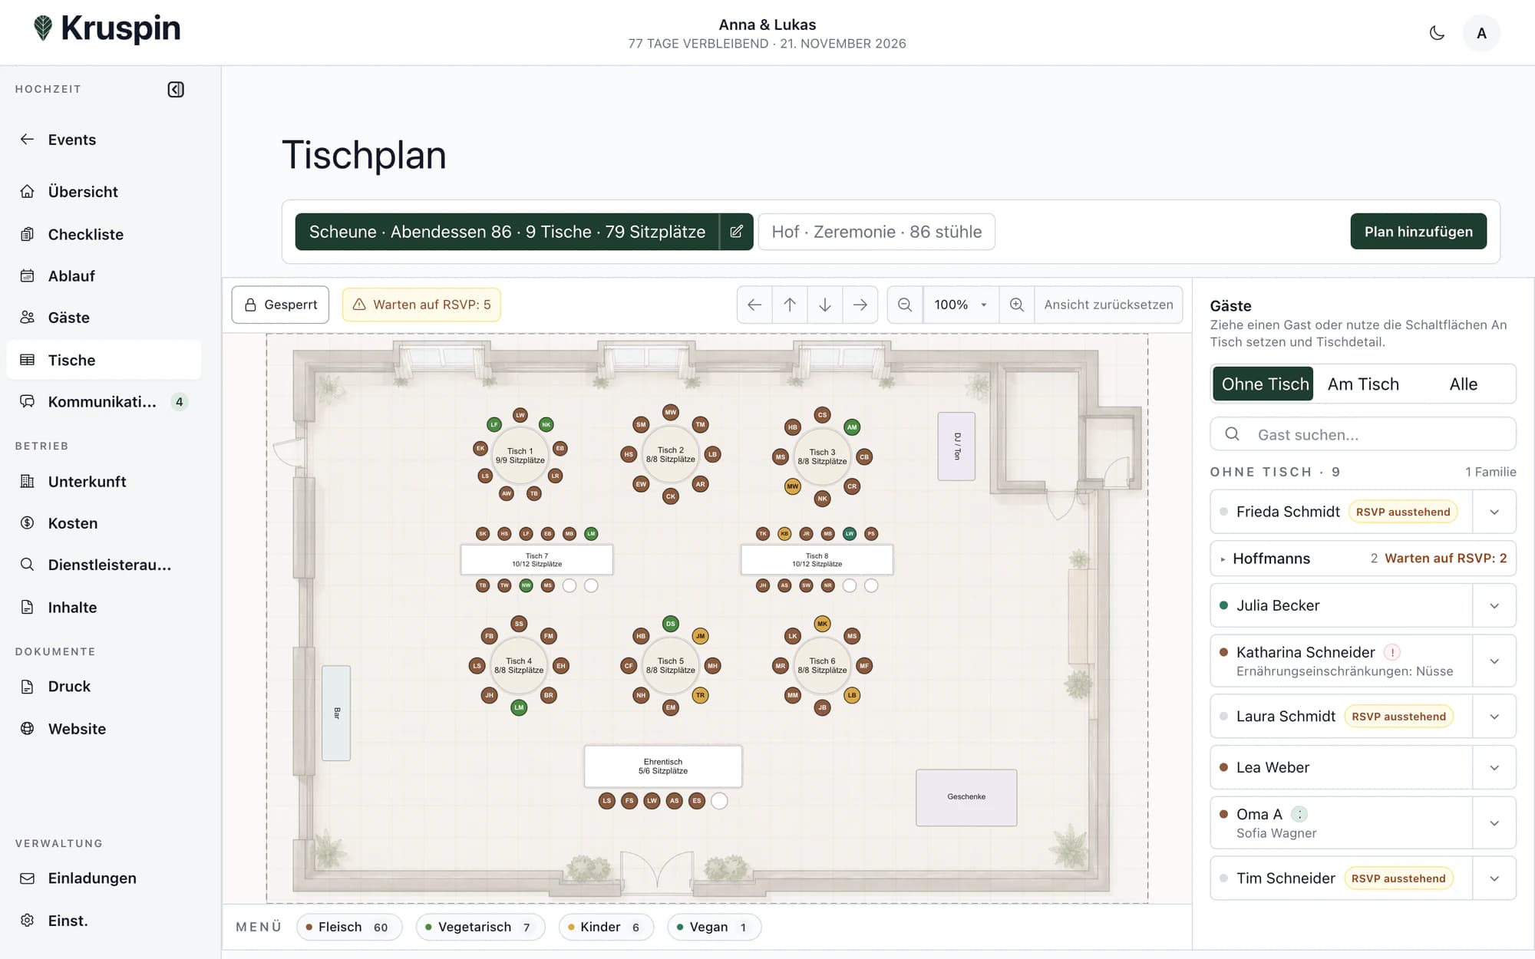This screenshot has height=959, width=1535.
Task: Open Einst. settings in the sidebar
Action: 104,921
